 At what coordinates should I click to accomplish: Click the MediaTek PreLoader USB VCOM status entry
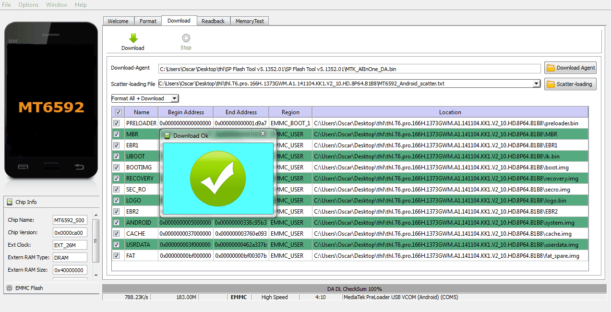click(474, 297)
